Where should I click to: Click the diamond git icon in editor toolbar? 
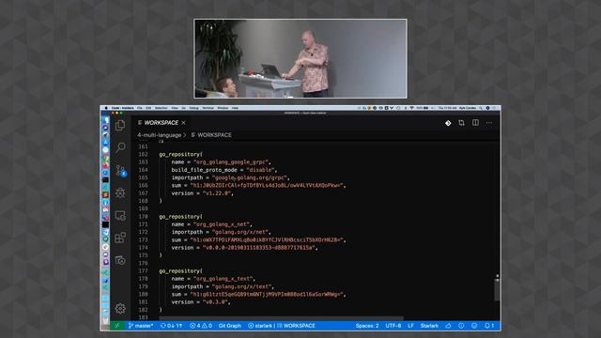coord(448,123)
